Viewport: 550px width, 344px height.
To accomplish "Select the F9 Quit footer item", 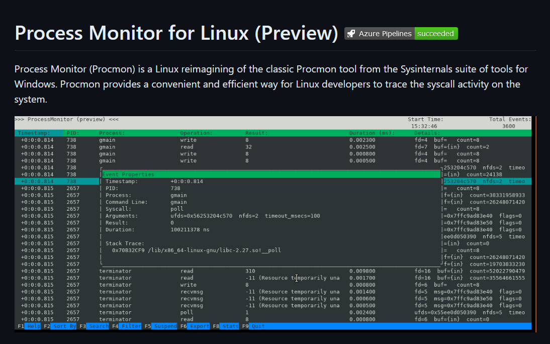I will point(253,326).
